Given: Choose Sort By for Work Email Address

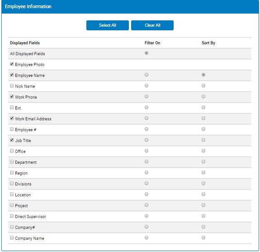Looking at the screenshot, I should 203,118.
